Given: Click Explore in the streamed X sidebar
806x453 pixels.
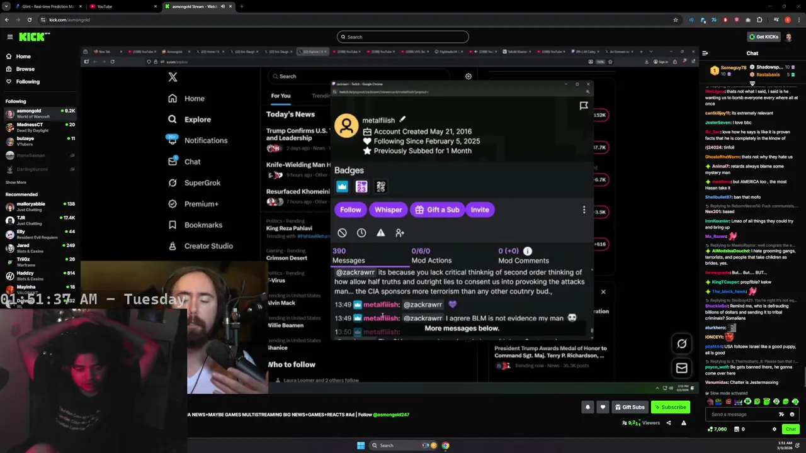Looking at the screenshot, I should click(190, 120).
